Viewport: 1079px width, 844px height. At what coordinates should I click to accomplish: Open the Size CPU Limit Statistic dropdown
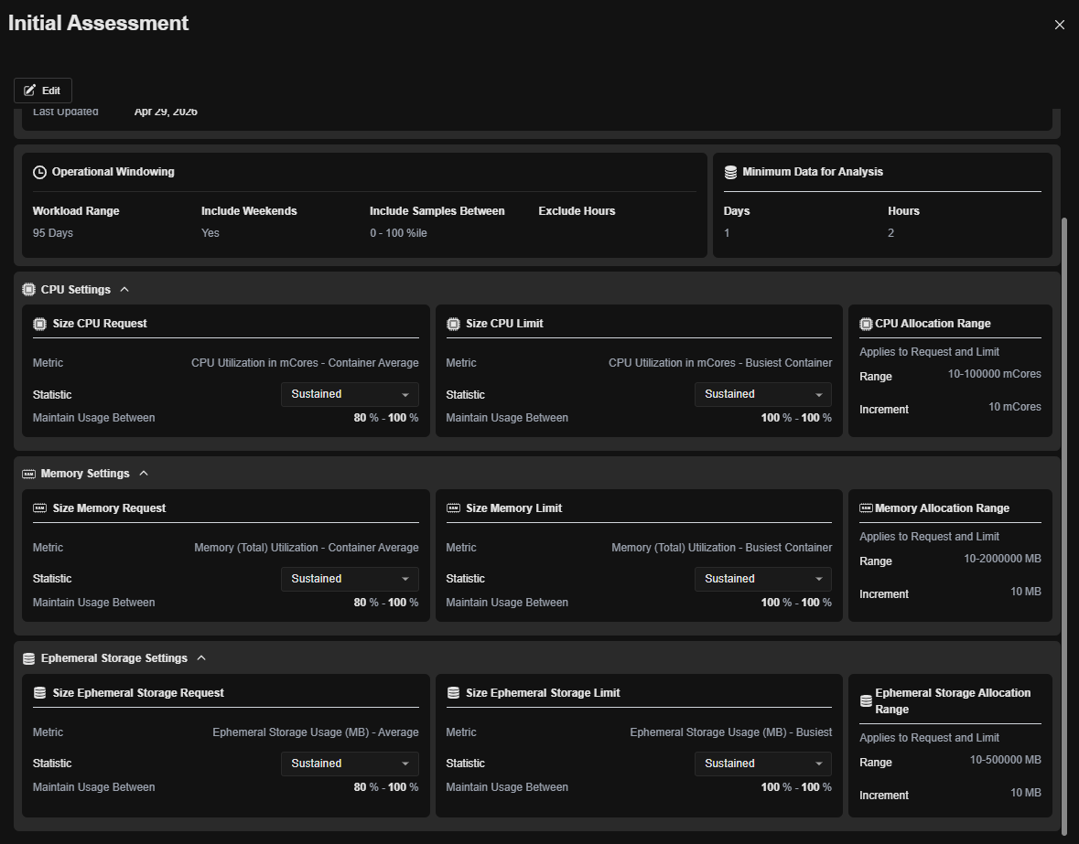point(762,394)
